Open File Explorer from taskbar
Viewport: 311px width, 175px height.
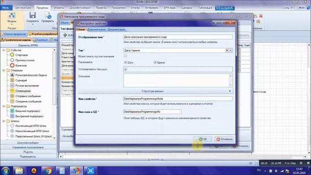tap(19, 171)
